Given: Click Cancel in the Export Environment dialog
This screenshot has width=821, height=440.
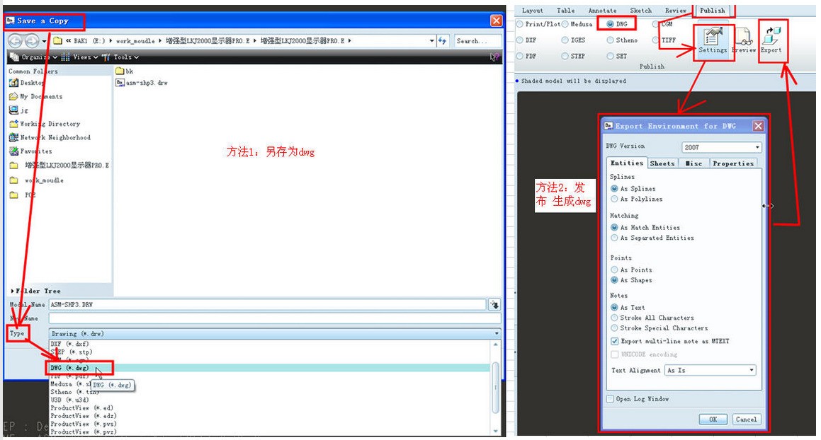Looking at the screenshot, I should pyautogui.click(x=746, y=419).
